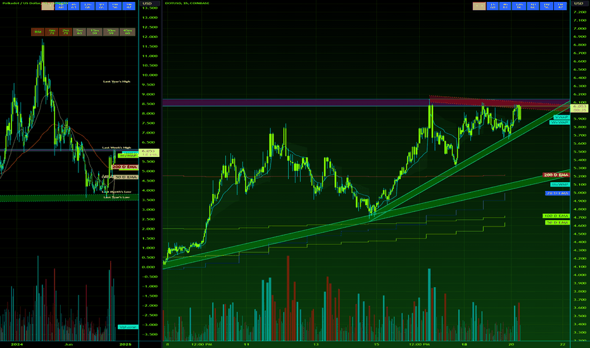Click the blue cell showing 47 on left chart
590x348 pixels.
(129, 6)
